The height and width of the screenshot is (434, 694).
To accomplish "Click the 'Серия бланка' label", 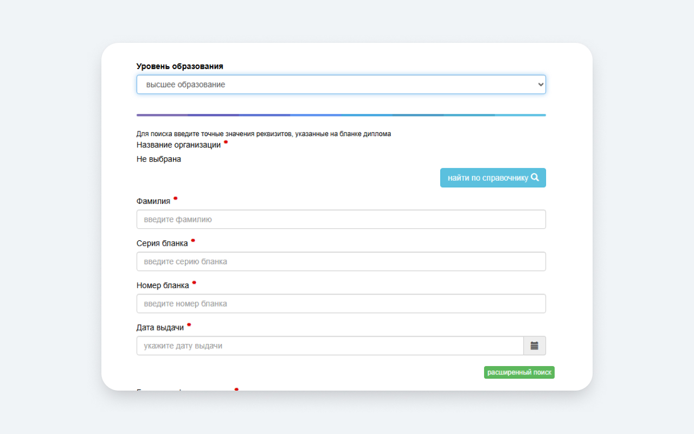I will (x=162, y=243).
